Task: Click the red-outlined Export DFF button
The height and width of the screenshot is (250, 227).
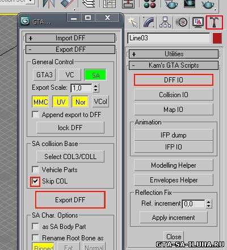Action: 70,200
